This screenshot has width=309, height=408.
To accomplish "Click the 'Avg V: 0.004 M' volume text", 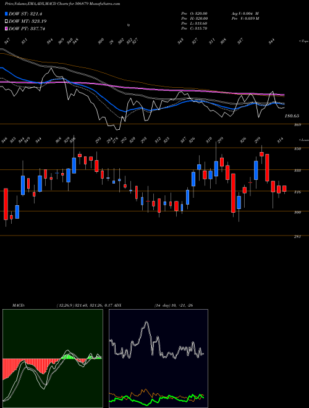I will coord(245,14).
